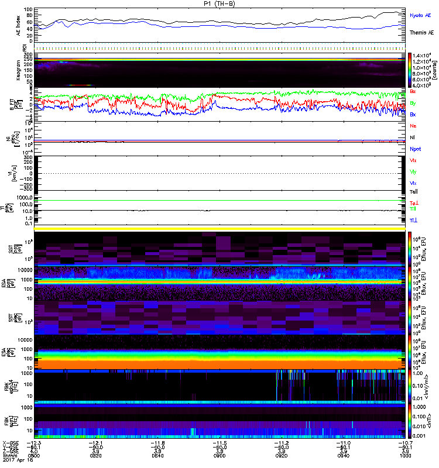This screenshot has height=468, width=439.
Task: Click the [counts] color bar unit label
Action: pos(434,70)
